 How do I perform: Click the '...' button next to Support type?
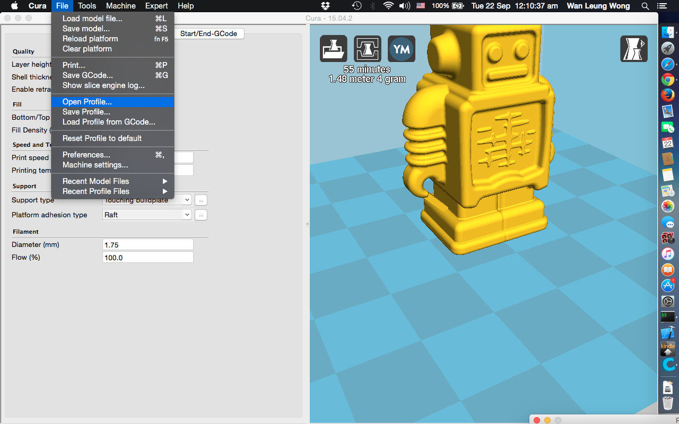tap(201, 200)
